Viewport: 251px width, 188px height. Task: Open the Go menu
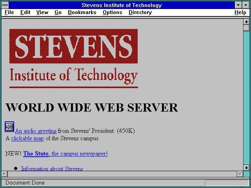pos(58,13)
